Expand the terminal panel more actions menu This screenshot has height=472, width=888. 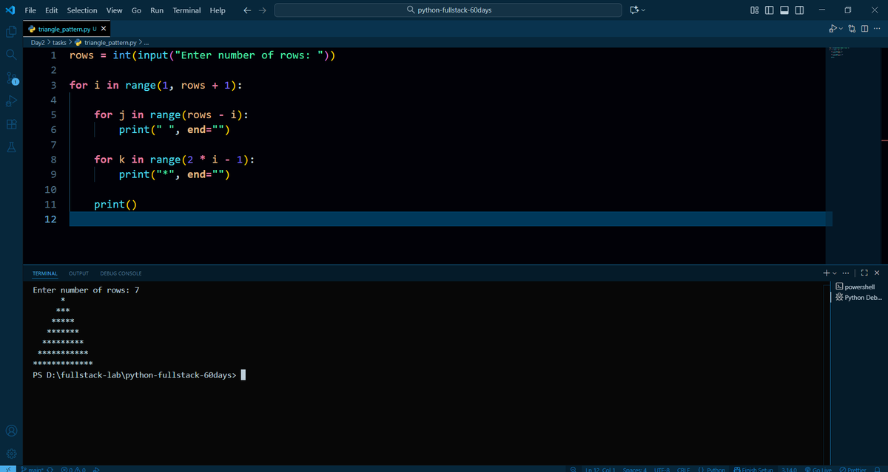click(x=846, y=272)
